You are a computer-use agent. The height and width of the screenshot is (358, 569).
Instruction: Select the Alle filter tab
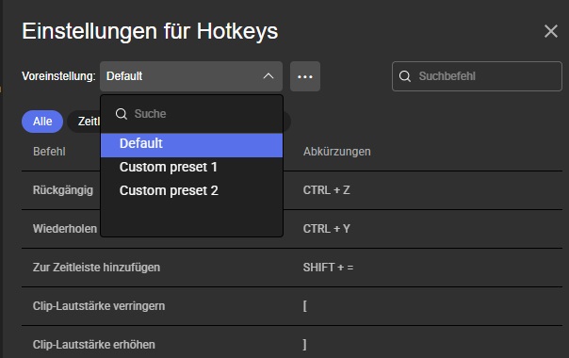click(42, 122)
